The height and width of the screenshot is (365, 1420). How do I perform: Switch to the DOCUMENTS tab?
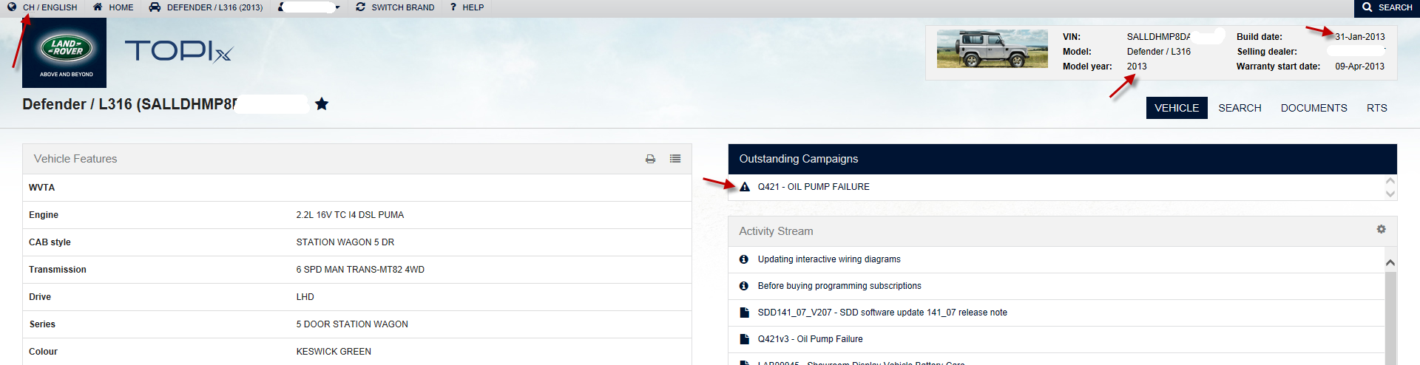point(1313,108)
